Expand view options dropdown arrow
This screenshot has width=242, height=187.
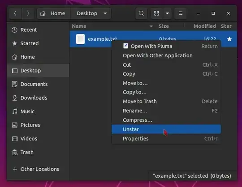tap(167, 13)
